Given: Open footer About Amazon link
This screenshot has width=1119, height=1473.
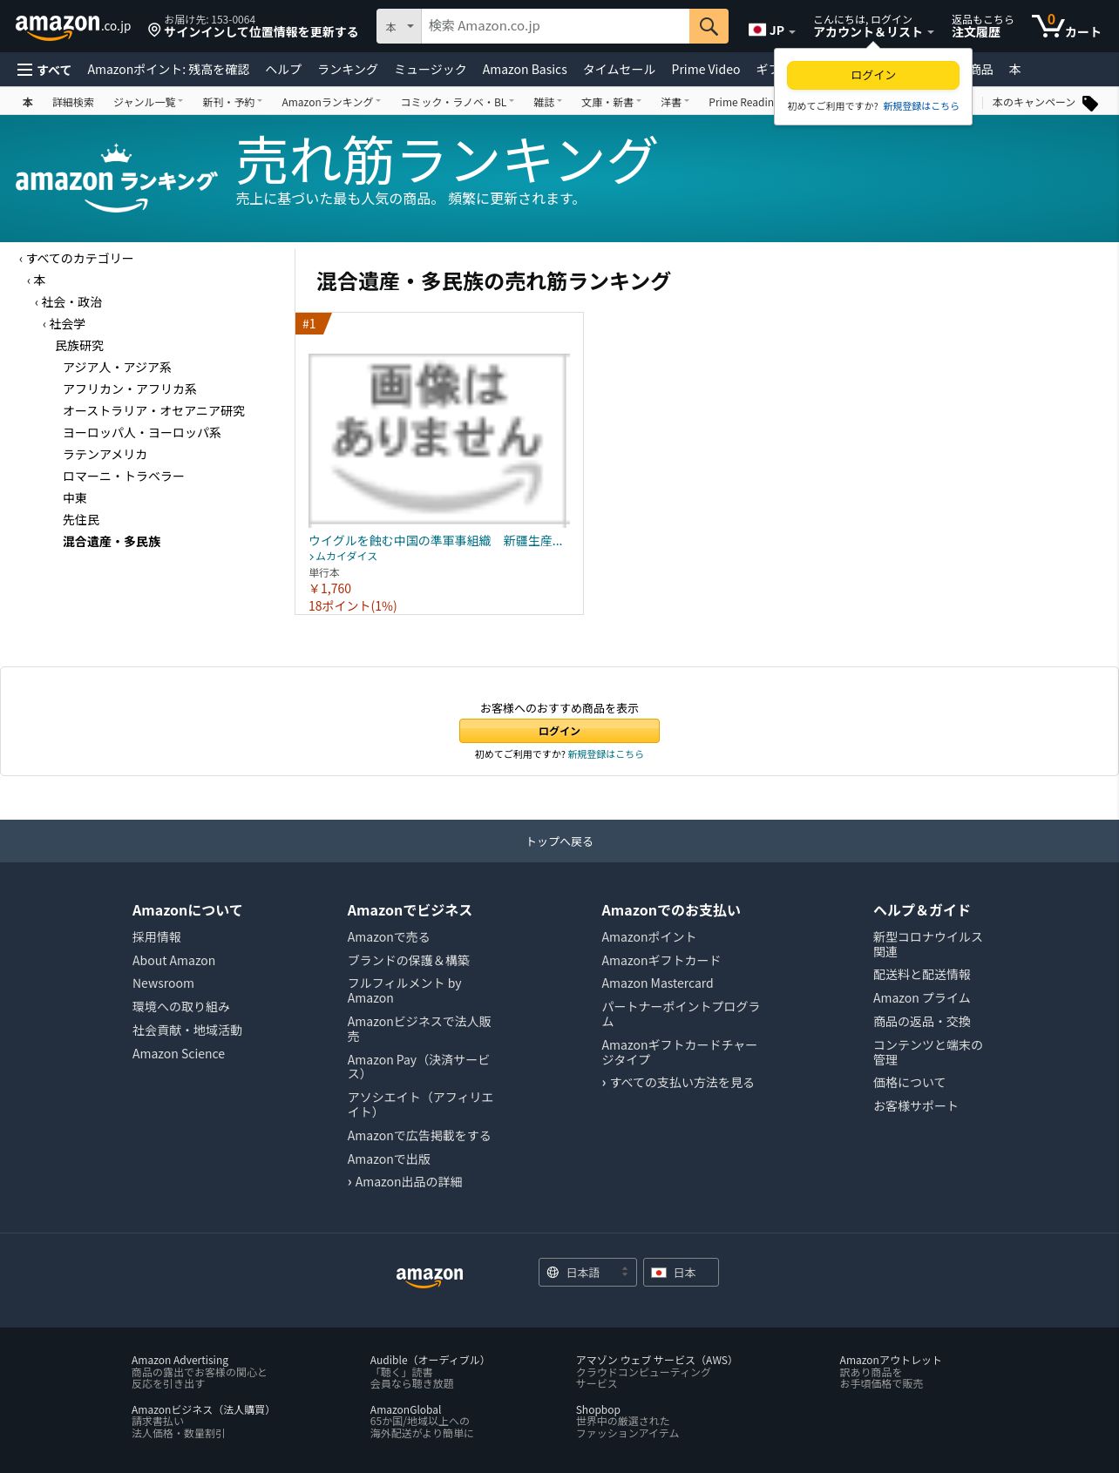Looking at the screenshot, I should (173, 961).
